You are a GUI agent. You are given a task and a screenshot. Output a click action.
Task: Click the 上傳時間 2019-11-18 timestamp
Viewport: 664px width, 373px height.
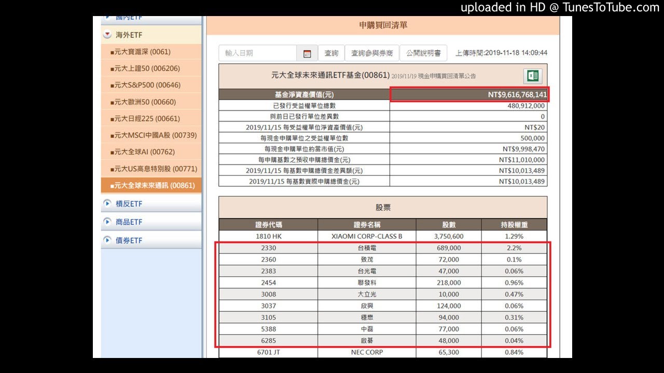(501, 53)
